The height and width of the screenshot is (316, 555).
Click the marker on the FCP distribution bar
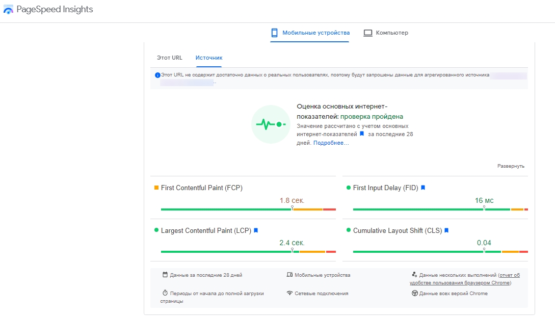click(x=292, y=208)
